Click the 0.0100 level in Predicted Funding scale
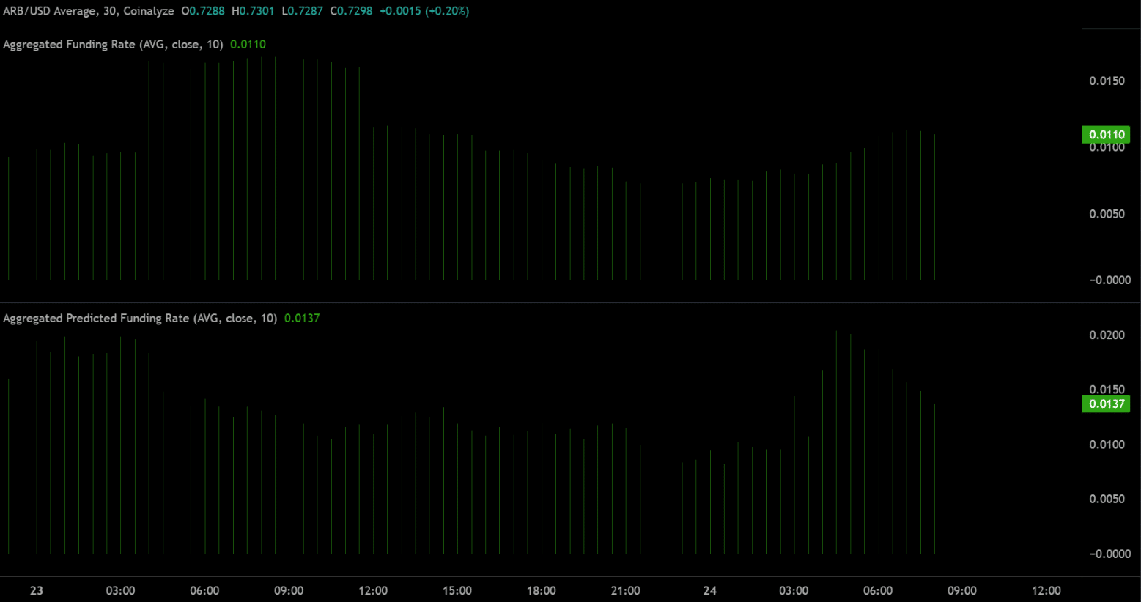The image size is (1141, 602). [x=1107, y=445]
